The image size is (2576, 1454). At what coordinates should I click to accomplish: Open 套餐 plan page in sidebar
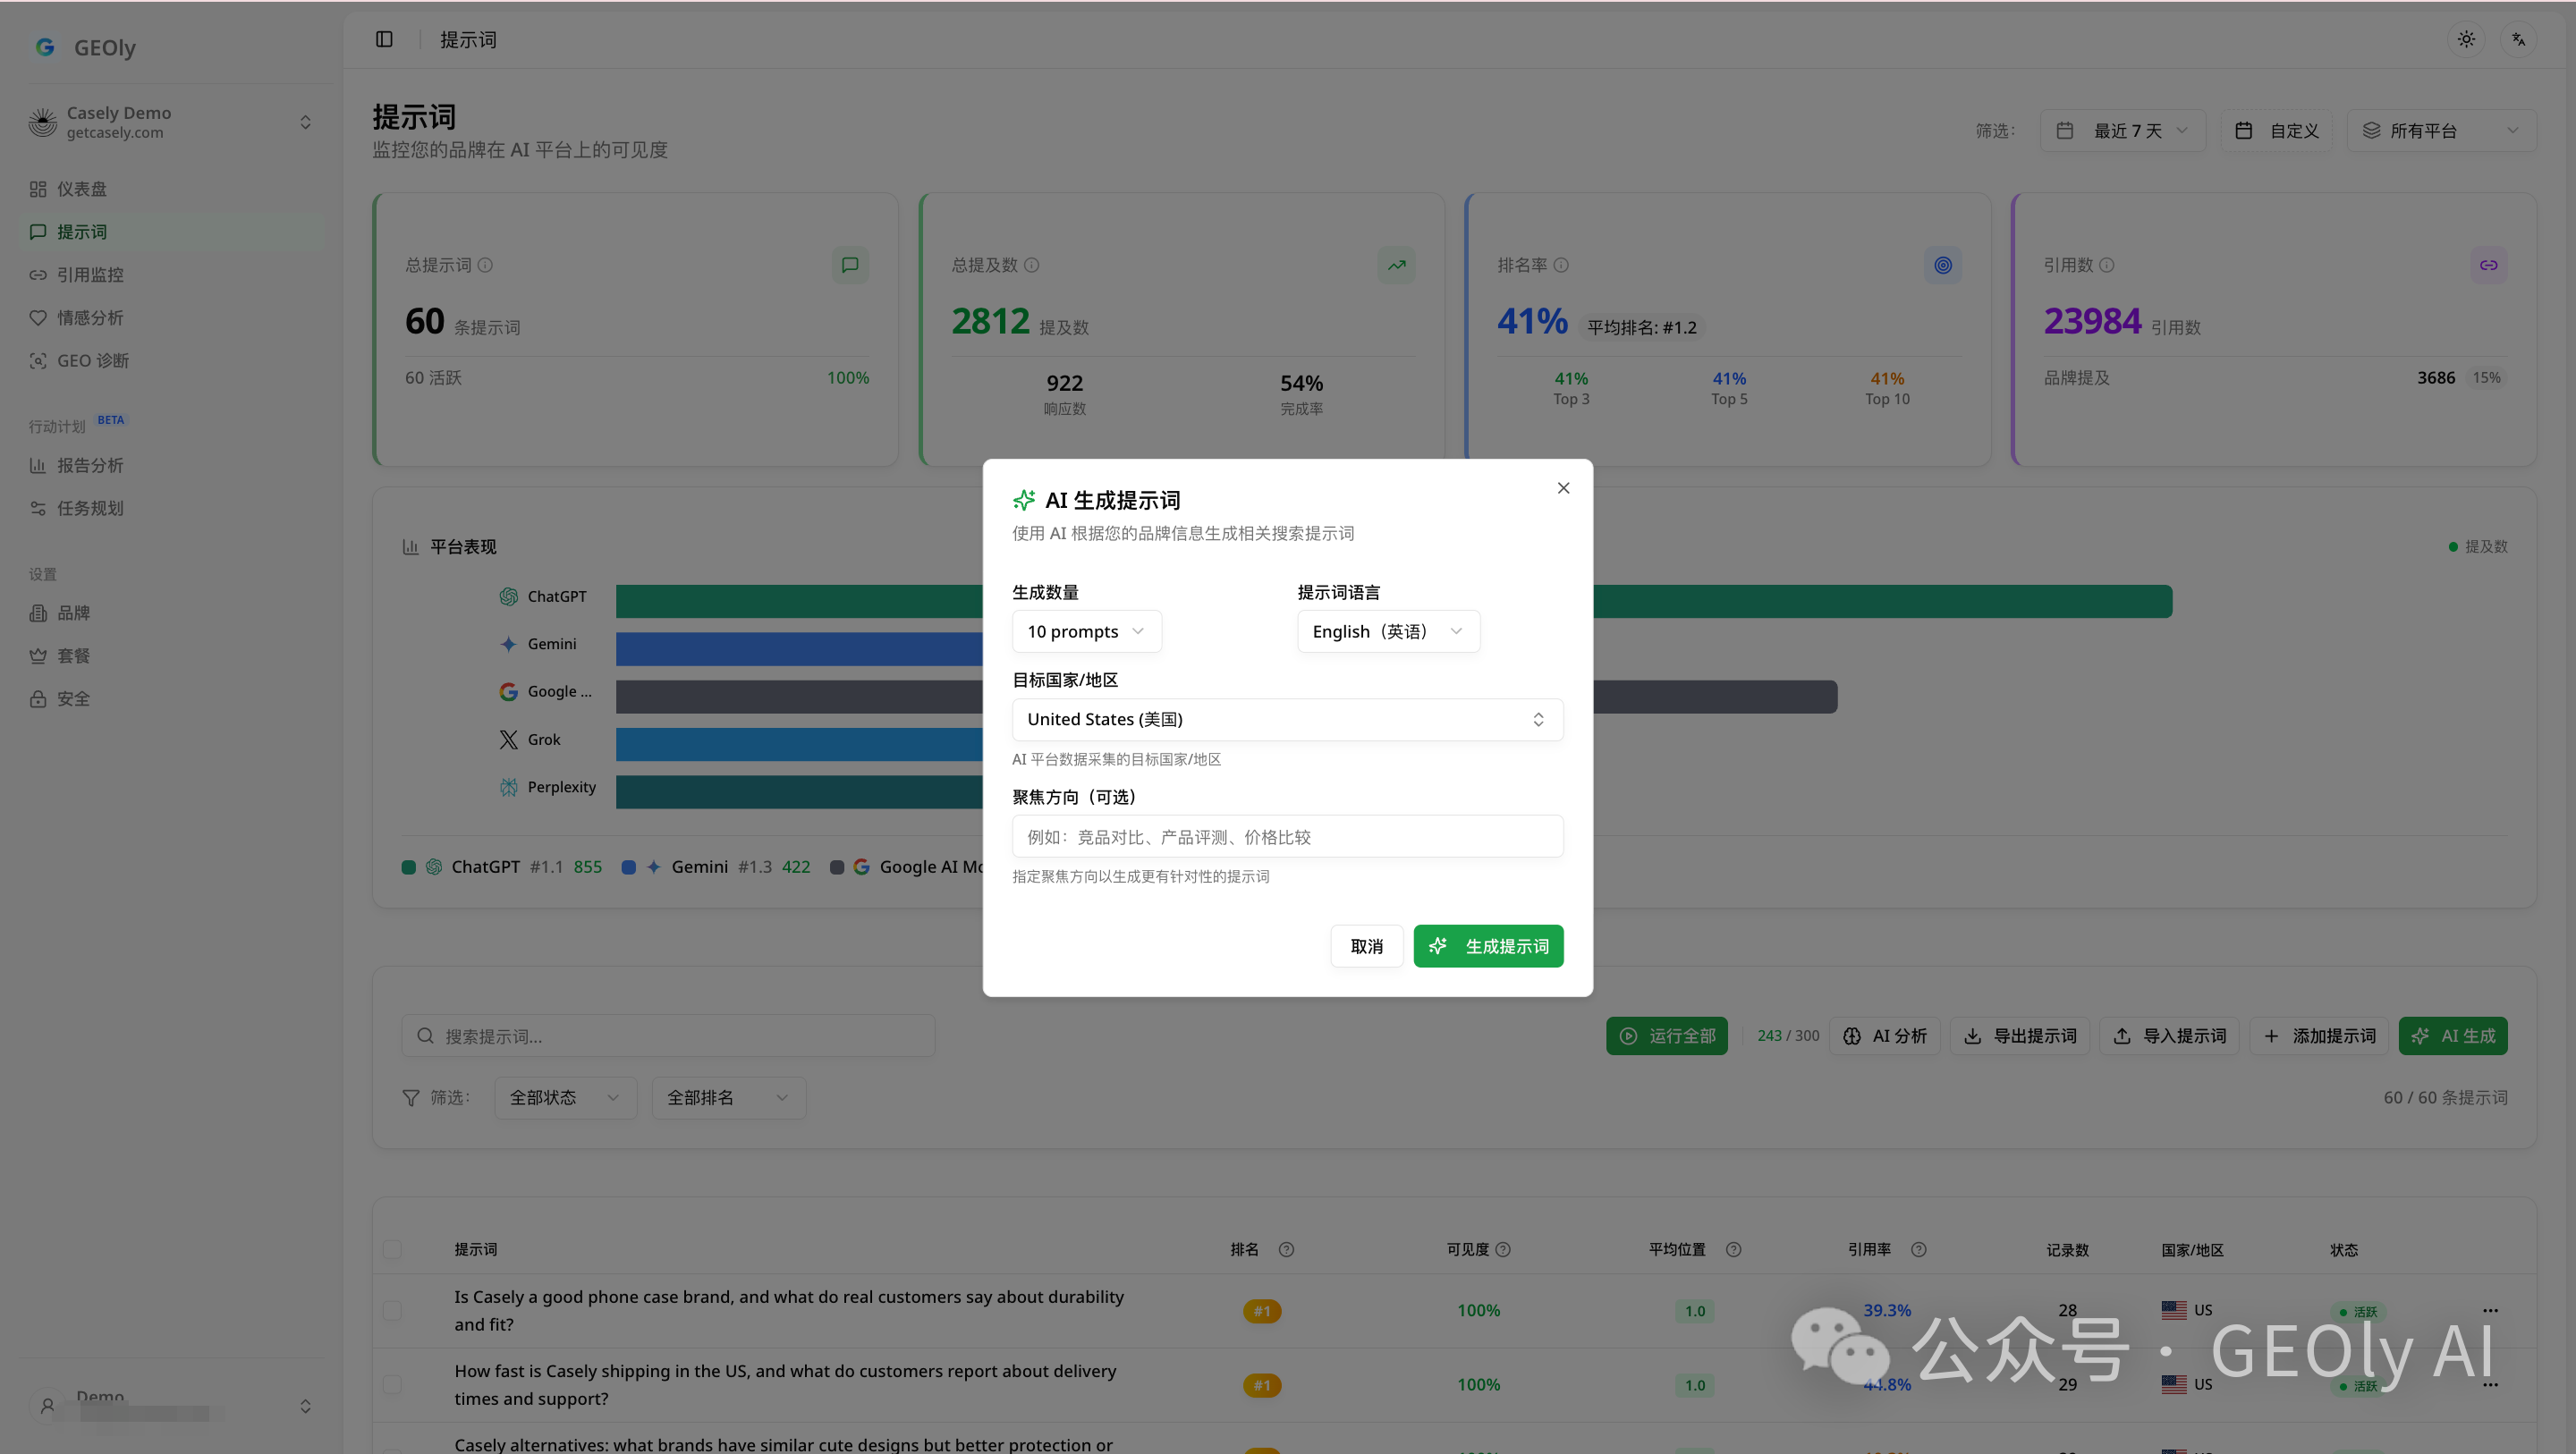point(171,656)
